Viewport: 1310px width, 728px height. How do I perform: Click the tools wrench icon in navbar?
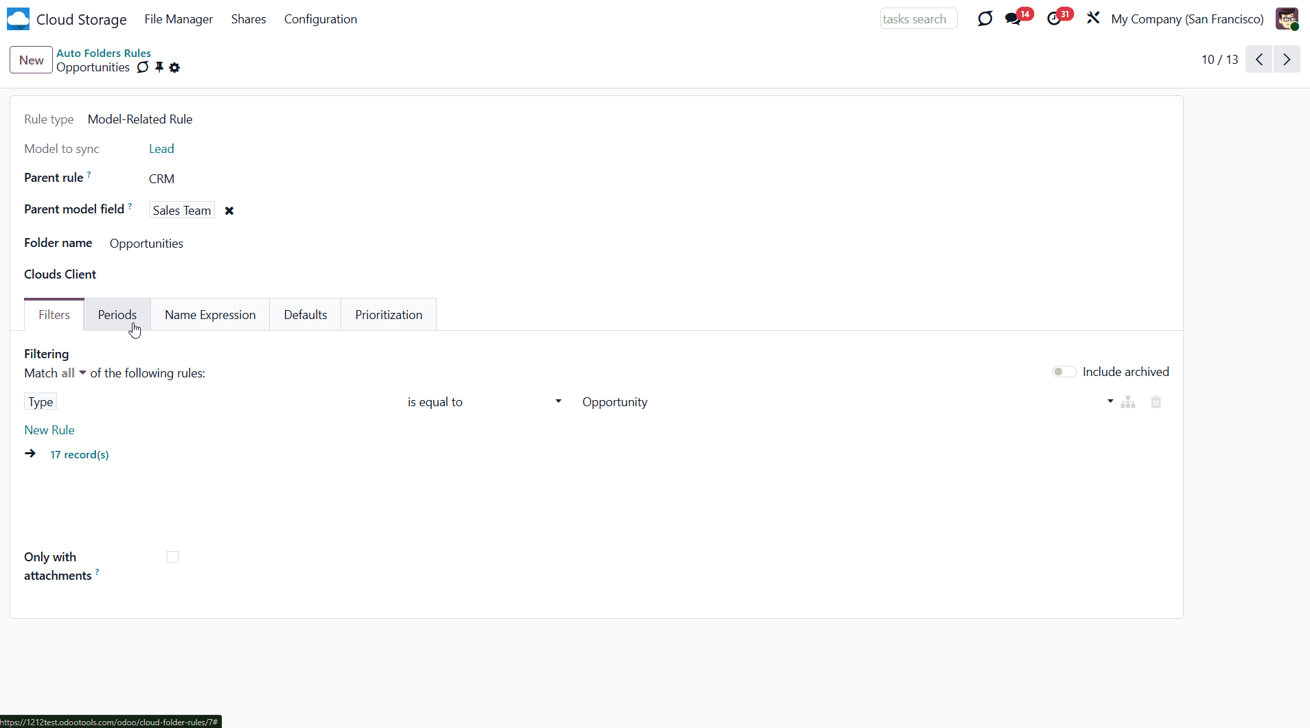[x=1093, y=19]
